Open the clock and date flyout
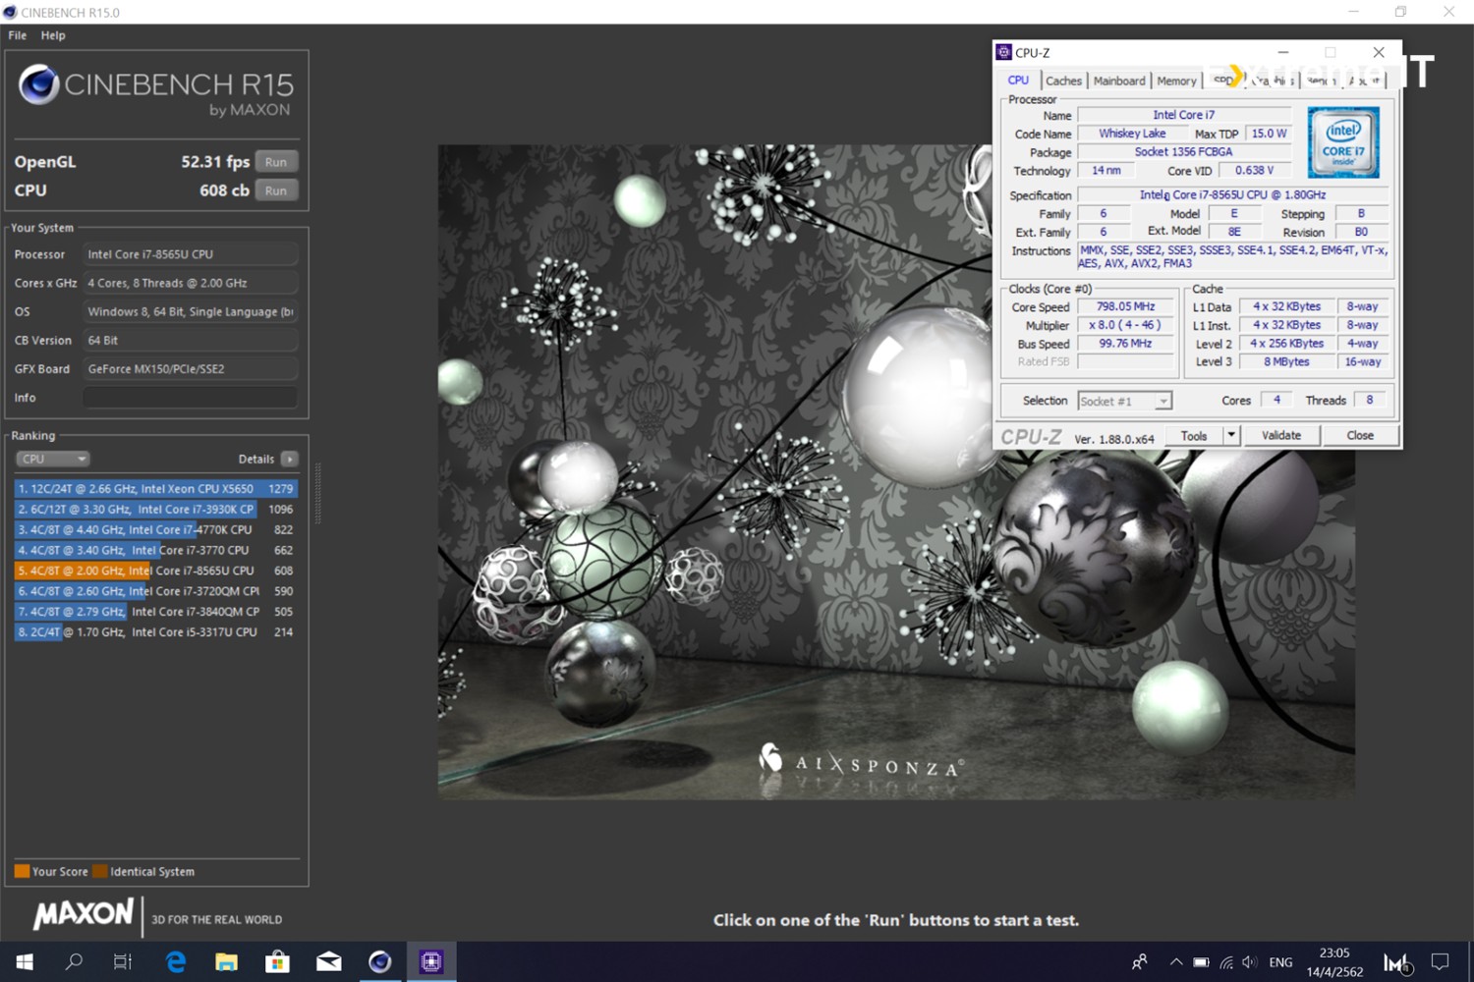The image size is (1474, 982). pyautogui.click(x=1334, y=962)
